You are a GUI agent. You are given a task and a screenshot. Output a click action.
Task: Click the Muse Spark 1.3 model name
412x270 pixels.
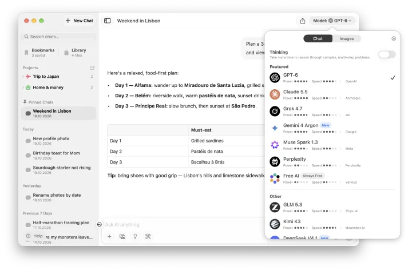tap(300, 142)
